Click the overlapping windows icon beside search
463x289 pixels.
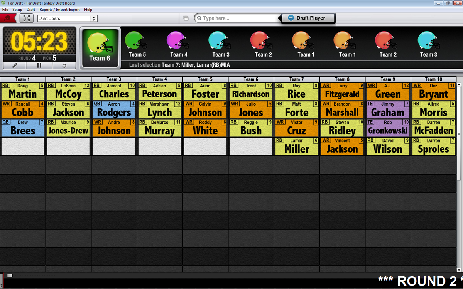186,18
